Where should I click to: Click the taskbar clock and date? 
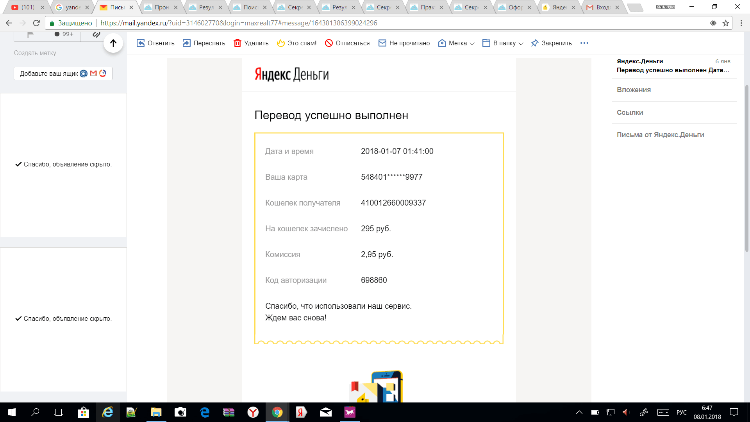(707, 412)
